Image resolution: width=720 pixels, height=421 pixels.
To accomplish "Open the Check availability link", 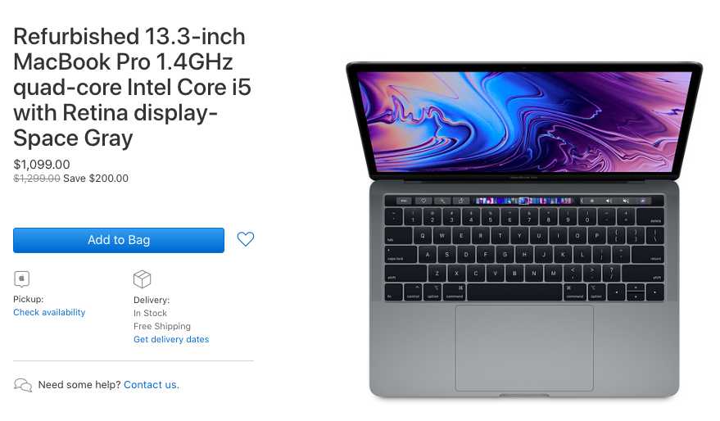I will (49, 312).
